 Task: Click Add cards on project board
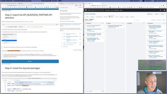click(x=154, y=20)
